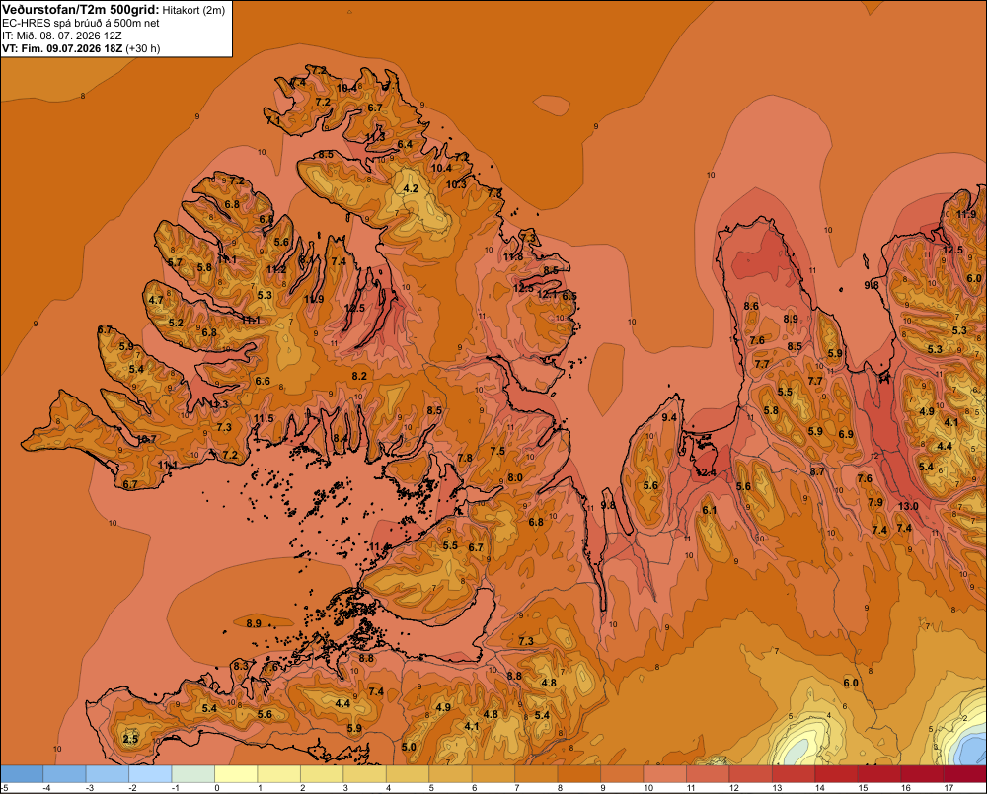Image resolution: width=987 pixels, height=794 pixels.
Task: Click the '5.2' temperature value on the map
Action: pyautogui.click(x=177, y=323)
